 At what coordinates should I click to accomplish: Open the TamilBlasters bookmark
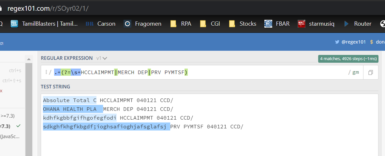tap(44, 24)
